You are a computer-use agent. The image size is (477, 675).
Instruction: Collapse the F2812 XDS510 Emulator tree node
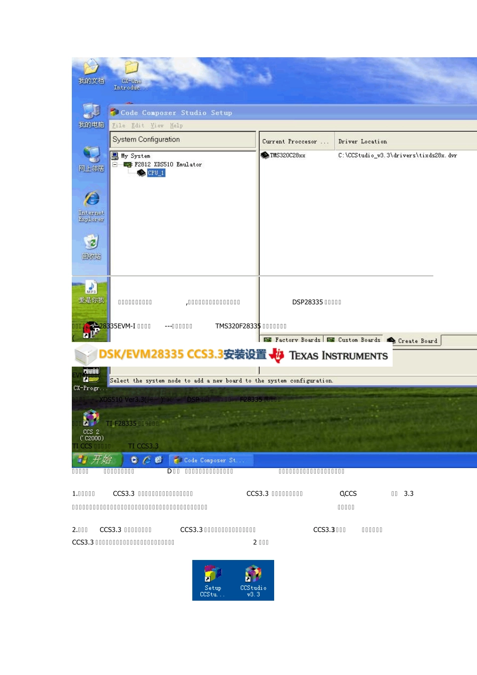coord(115,164)
